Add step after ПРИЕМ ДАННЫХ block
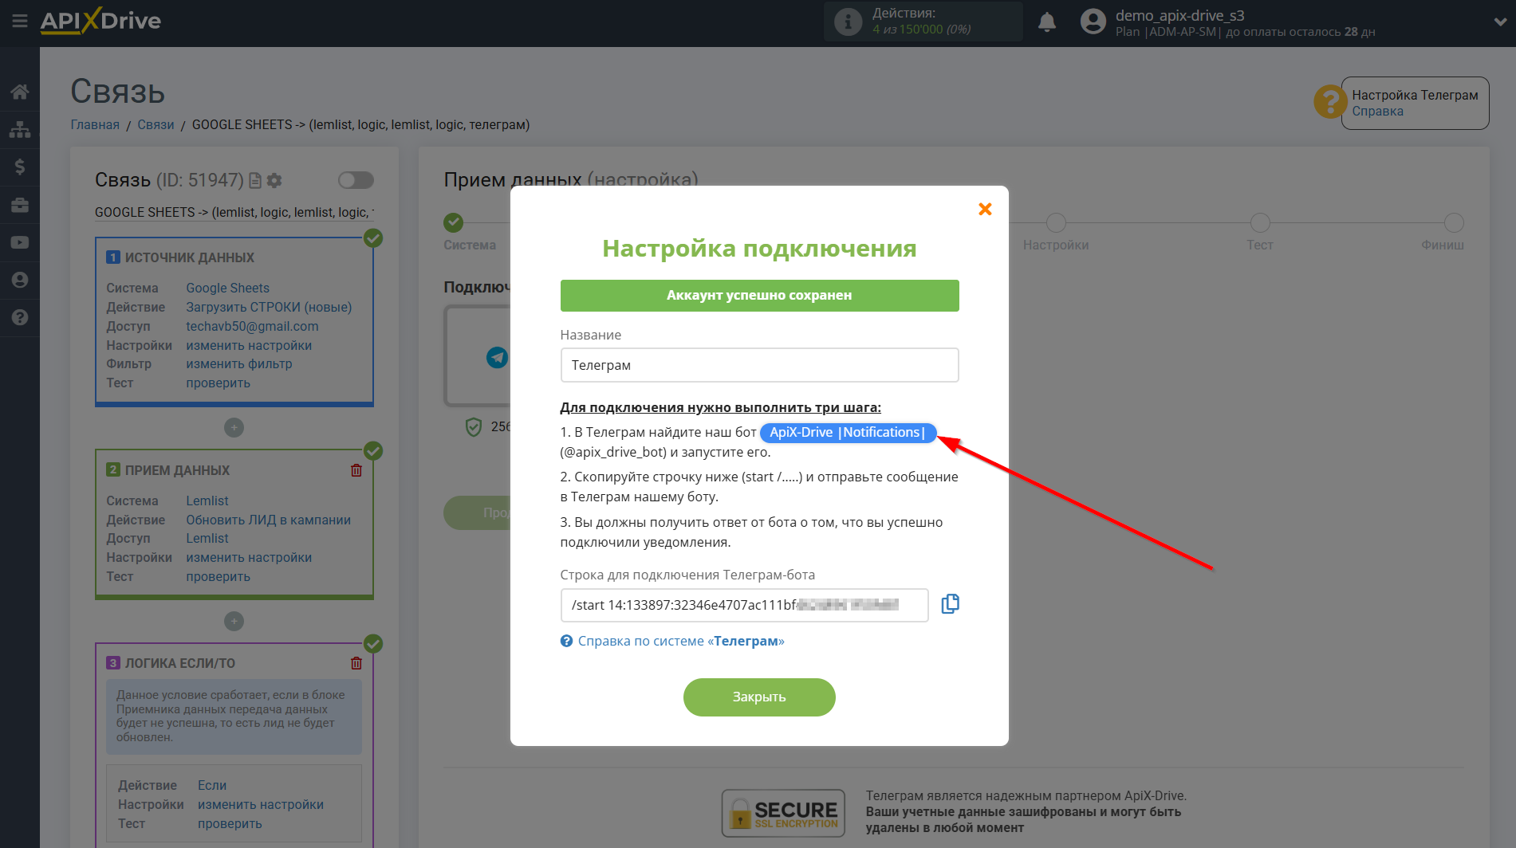The height and width of the screenshot is (848, 1516). tap(234, 622)
